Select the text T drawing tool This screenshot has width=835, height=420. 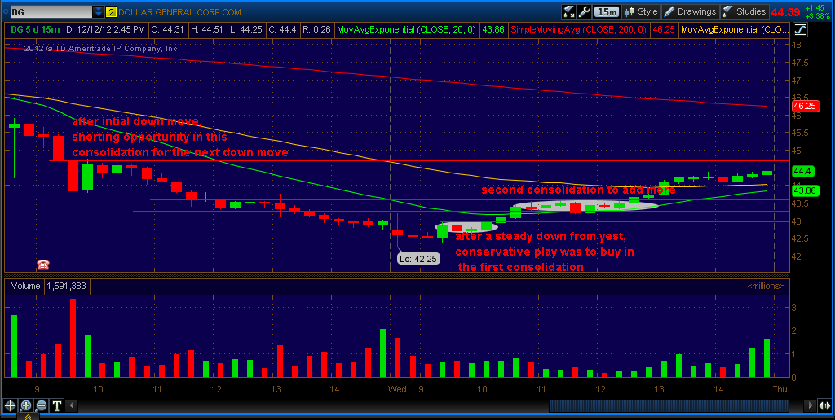point(56,406)
